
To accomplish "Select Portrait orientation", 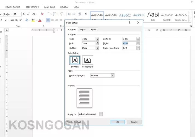I will (75, 60).
